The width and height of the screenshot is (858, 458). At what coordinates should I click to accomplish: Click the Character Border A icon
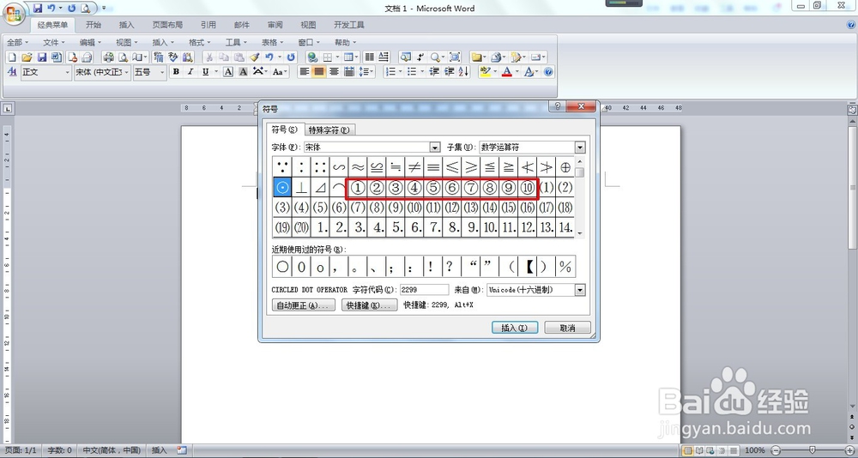tap(228, 72)
